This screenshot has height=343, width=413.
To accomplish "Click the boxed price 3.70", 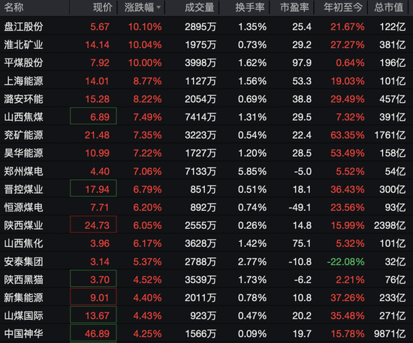I will (x=93, y=278).
